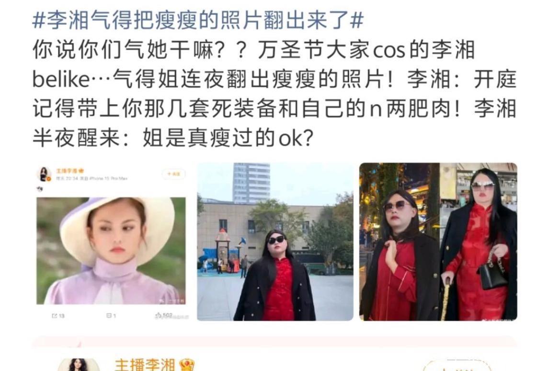Click the small profile avatar in embedded post
The width and height of the screenshot is (548, 371).
tap(44, 174)
